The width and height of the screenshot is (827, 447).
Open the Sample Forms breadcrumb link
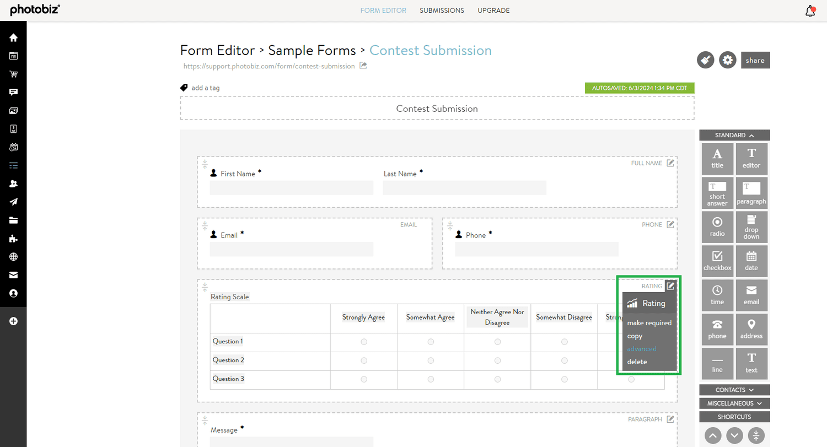[312, 50]
